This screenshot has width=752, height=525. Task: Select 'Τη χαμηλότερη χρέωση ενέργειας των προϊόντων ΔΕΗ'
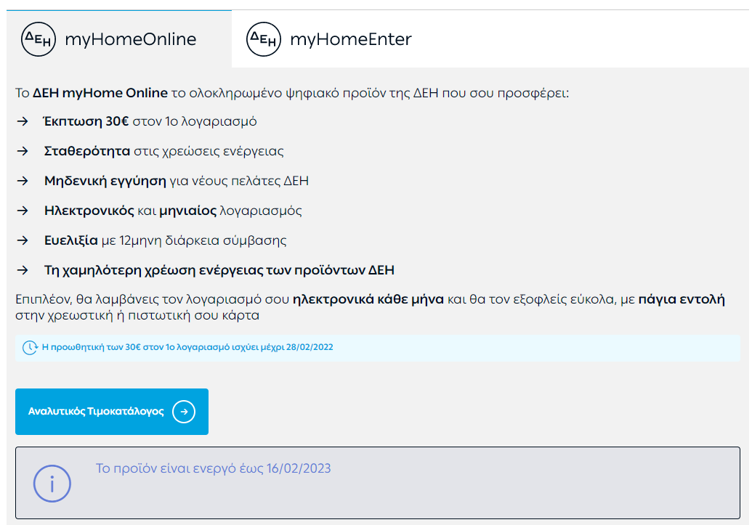pyautogui.click(x=219, y=270)
